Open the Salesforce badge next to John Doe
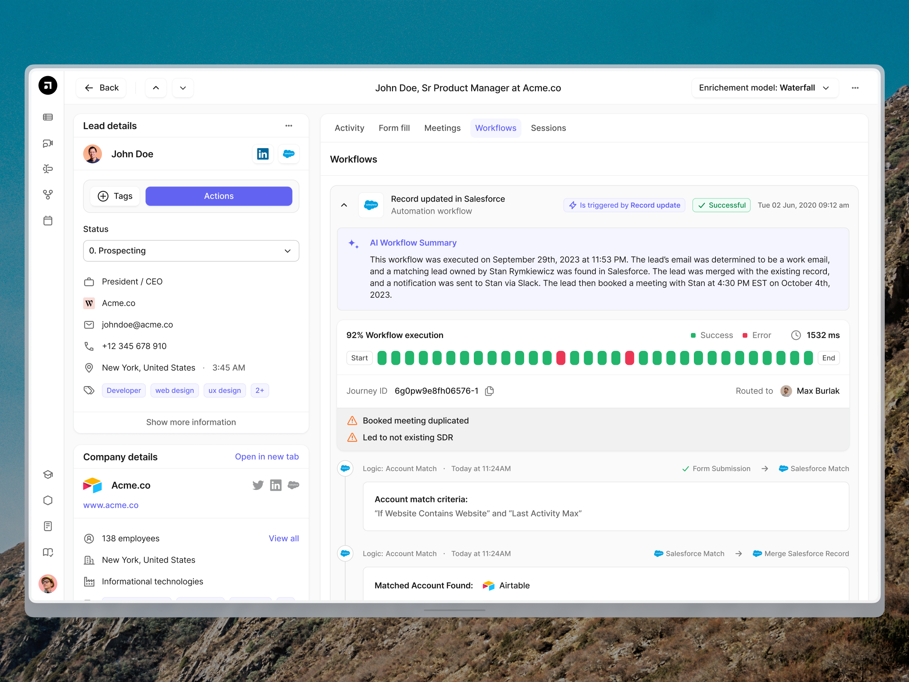Image resolution: width=909 pixels, height=682 pixels. pos(289,154)
